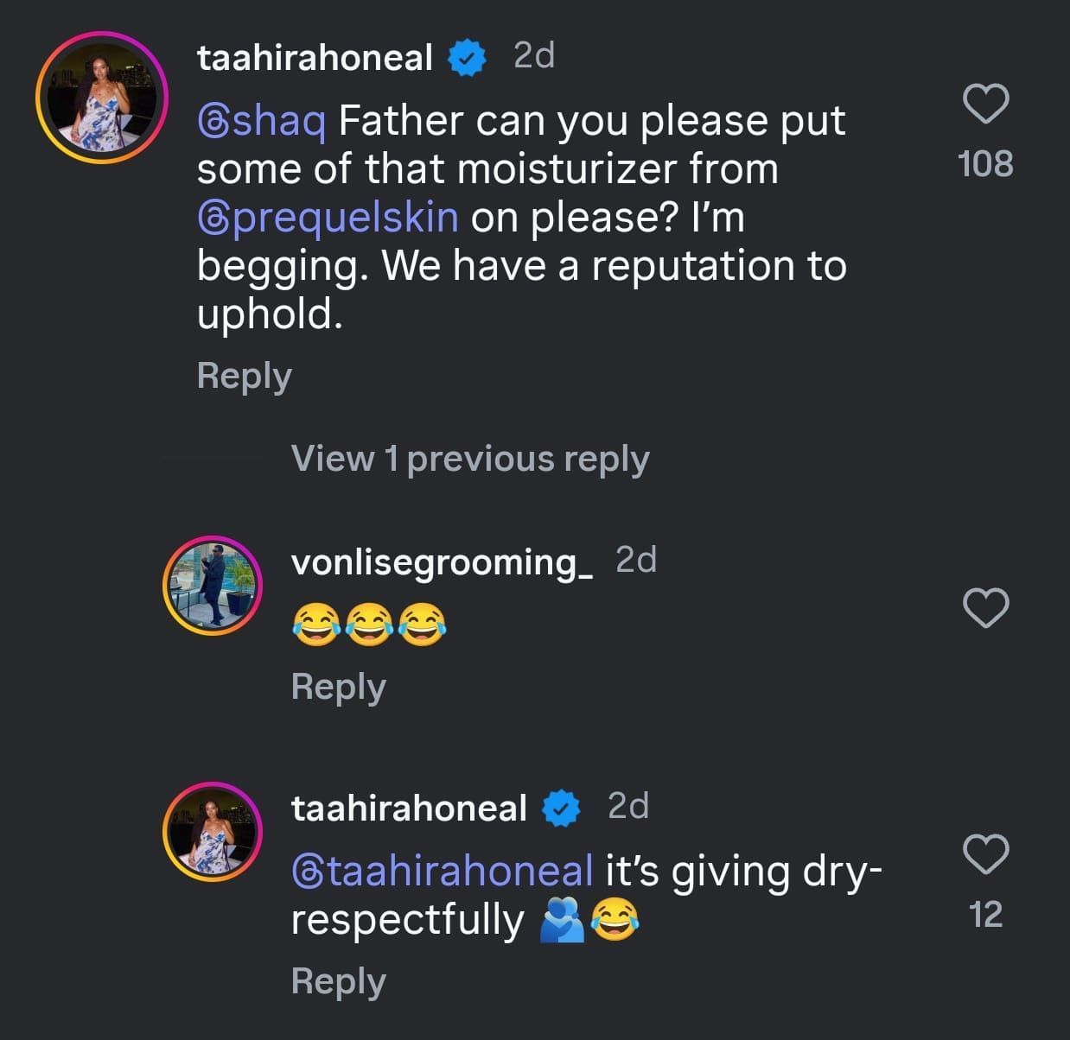The image size is (1070, 1040).
Task: Like taahirahoneal's top comment with heart
Action: click(985, 104)
